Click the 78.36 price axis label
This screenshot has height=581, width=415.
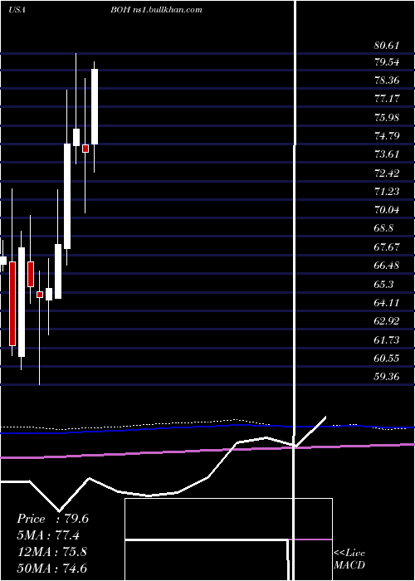pos(387,80)
